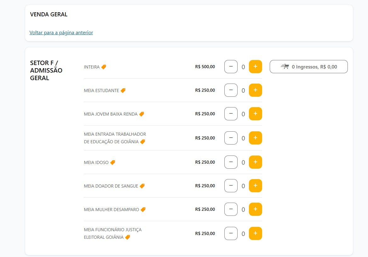This screenshot has width=368, height=257.
Task: Click the tag icon after DE EDUCAÇÃO DE GOIÂNIA
Action: click(142, 142)
